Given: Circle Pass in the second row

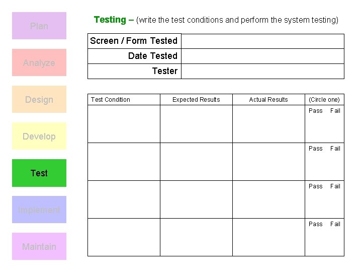Looking at the screenshot, I should click(x=316, y=149).
